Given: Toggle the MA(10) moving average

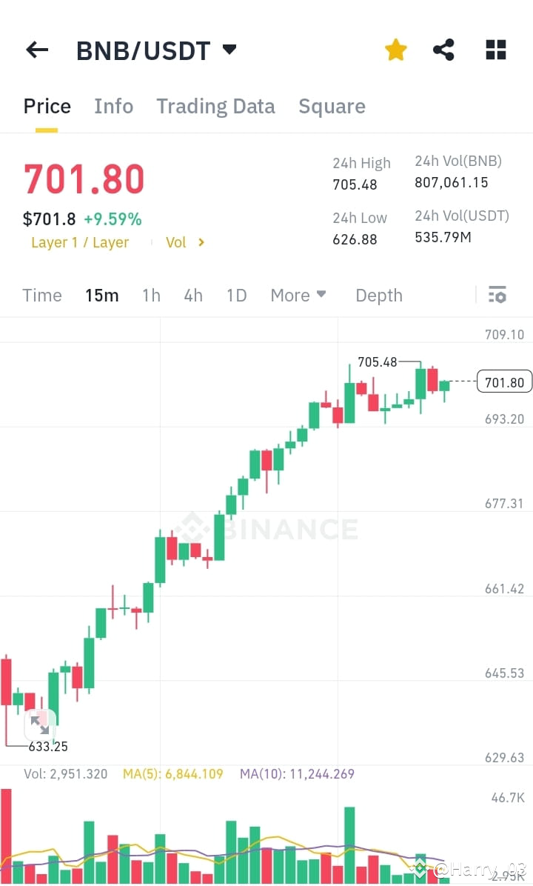Looking at the screenshot, I should click(x=298, y=773).
